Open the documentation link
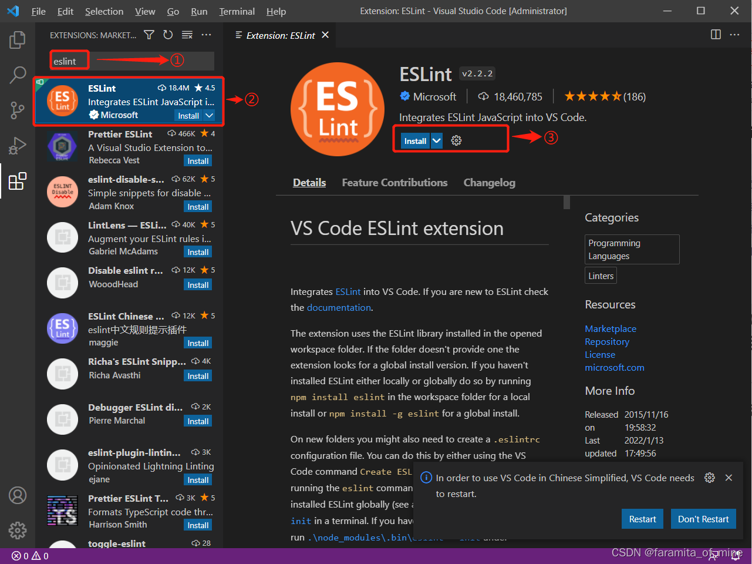752x564 pixels. pyautogui.click(x=339, y=307)
